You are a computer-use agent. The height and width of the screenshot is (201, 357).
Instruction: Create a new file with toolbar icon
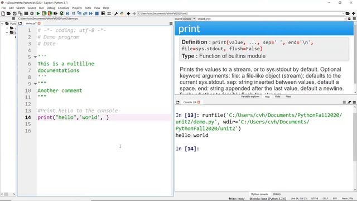pos(3,13)
